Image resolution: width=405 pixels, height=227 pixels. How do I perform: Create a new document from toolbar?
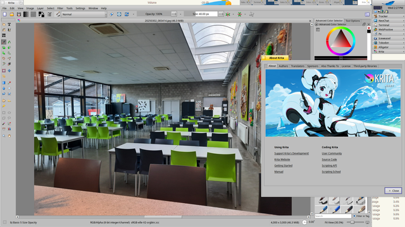pyautogui.click(x=4, y=15)
